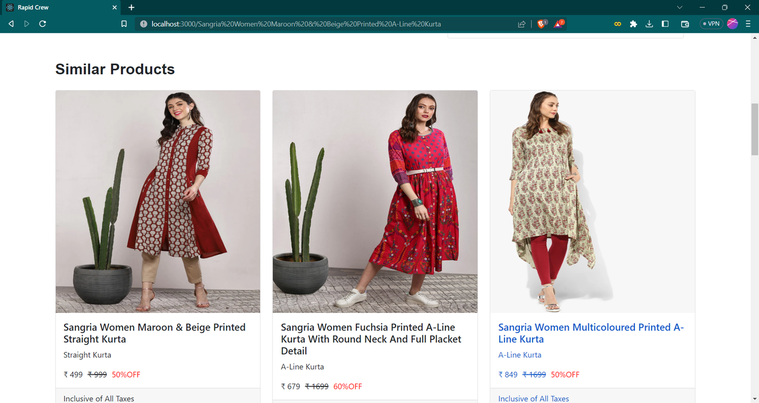Select the ₹ 849 price

click(x=508, y=375)
